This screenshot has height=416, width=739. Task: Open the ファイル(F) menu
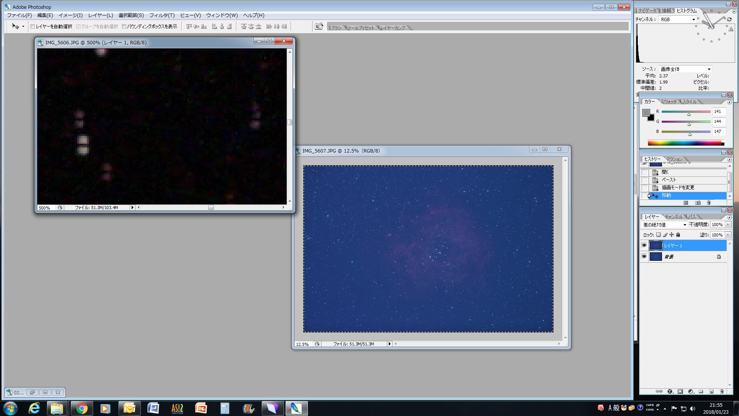pyautogui.click(x=19, y=15)
